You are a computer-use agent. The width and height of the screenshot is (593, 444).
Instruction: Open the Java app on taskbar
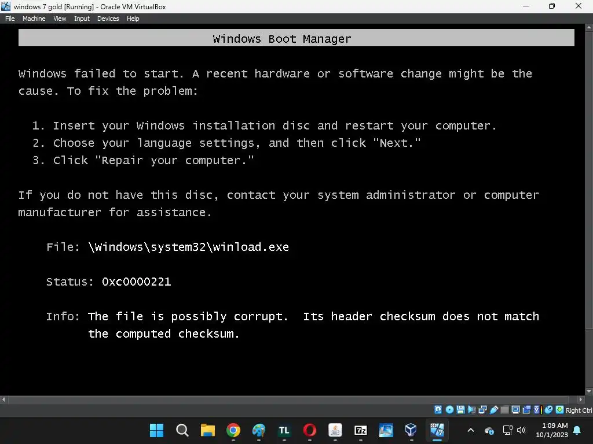click(x=335, y=430)
